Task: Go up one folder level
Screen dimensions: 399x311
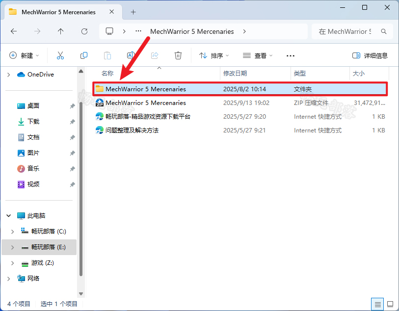Action: [60, 31]
